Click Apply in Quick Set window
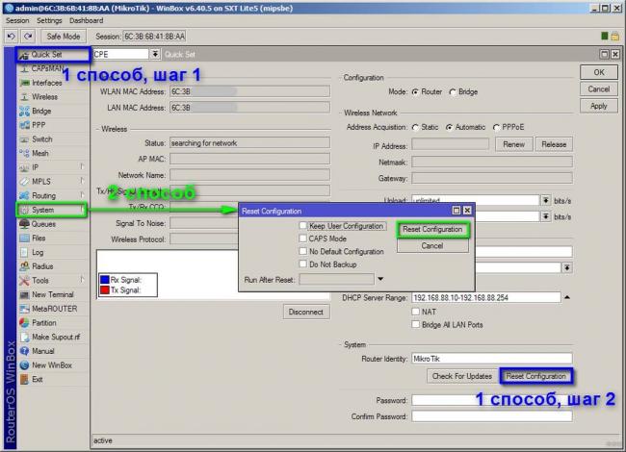Screen dimensions: 626x452 [x=598, y=106]
